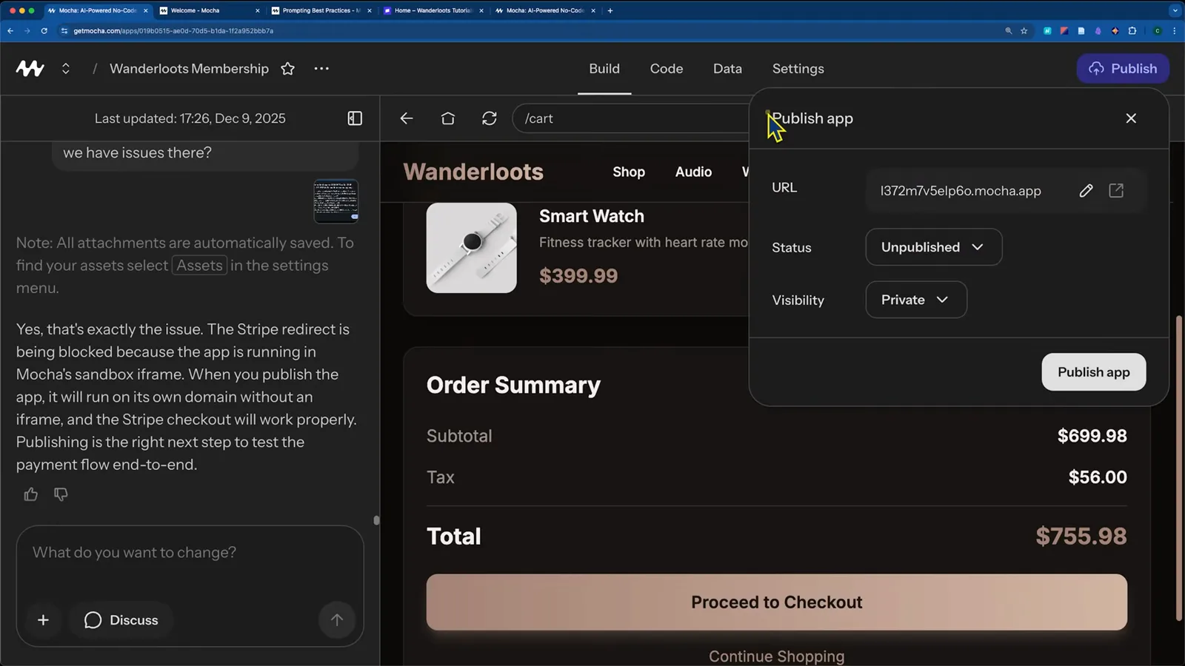Focus the 'What do you want to change?' field

[190, 553]
